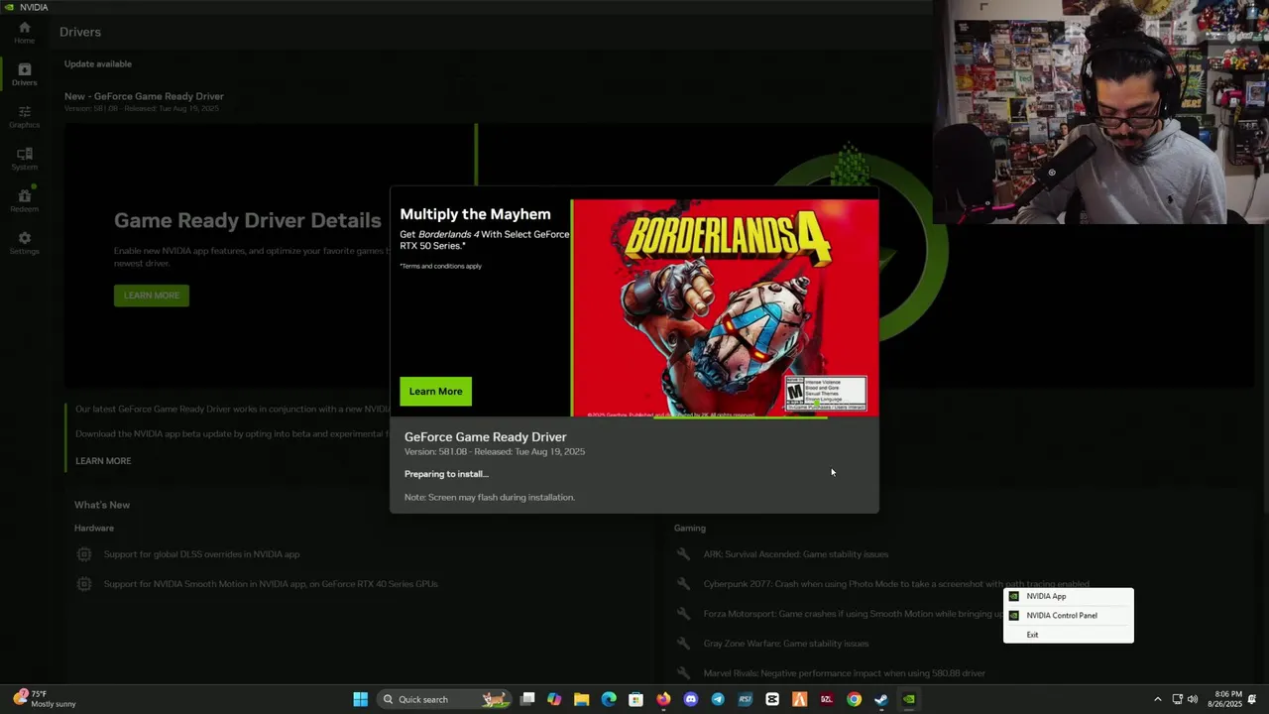This screenshot has height=714, width=1269.
Task: Click 'New - GeForce Game Ready Driver' heading
Action: pyautogui.click(x=144, y=96)
